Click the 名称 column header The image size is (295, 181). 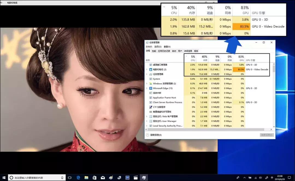(148, 60)
